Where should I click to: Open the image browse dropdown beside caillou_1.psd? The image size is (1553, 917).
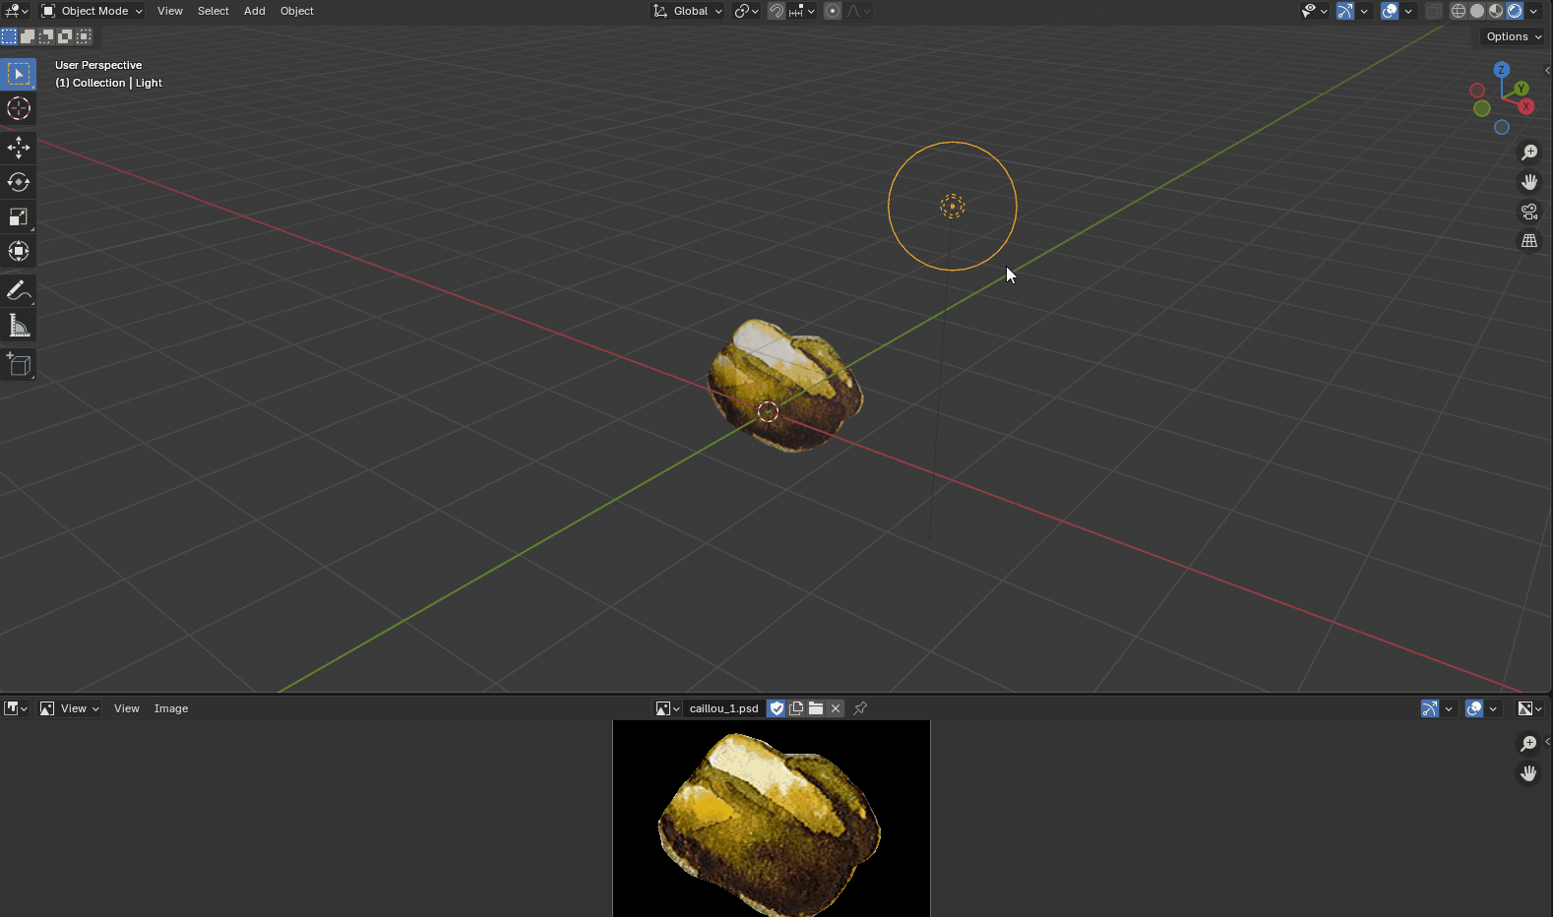click(x=668, y=708)
